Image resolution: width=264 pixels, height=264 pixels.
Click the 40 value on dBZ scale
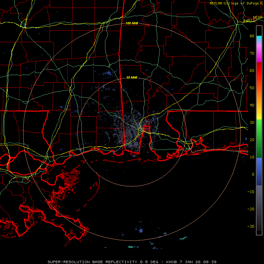tap(252, 105)
